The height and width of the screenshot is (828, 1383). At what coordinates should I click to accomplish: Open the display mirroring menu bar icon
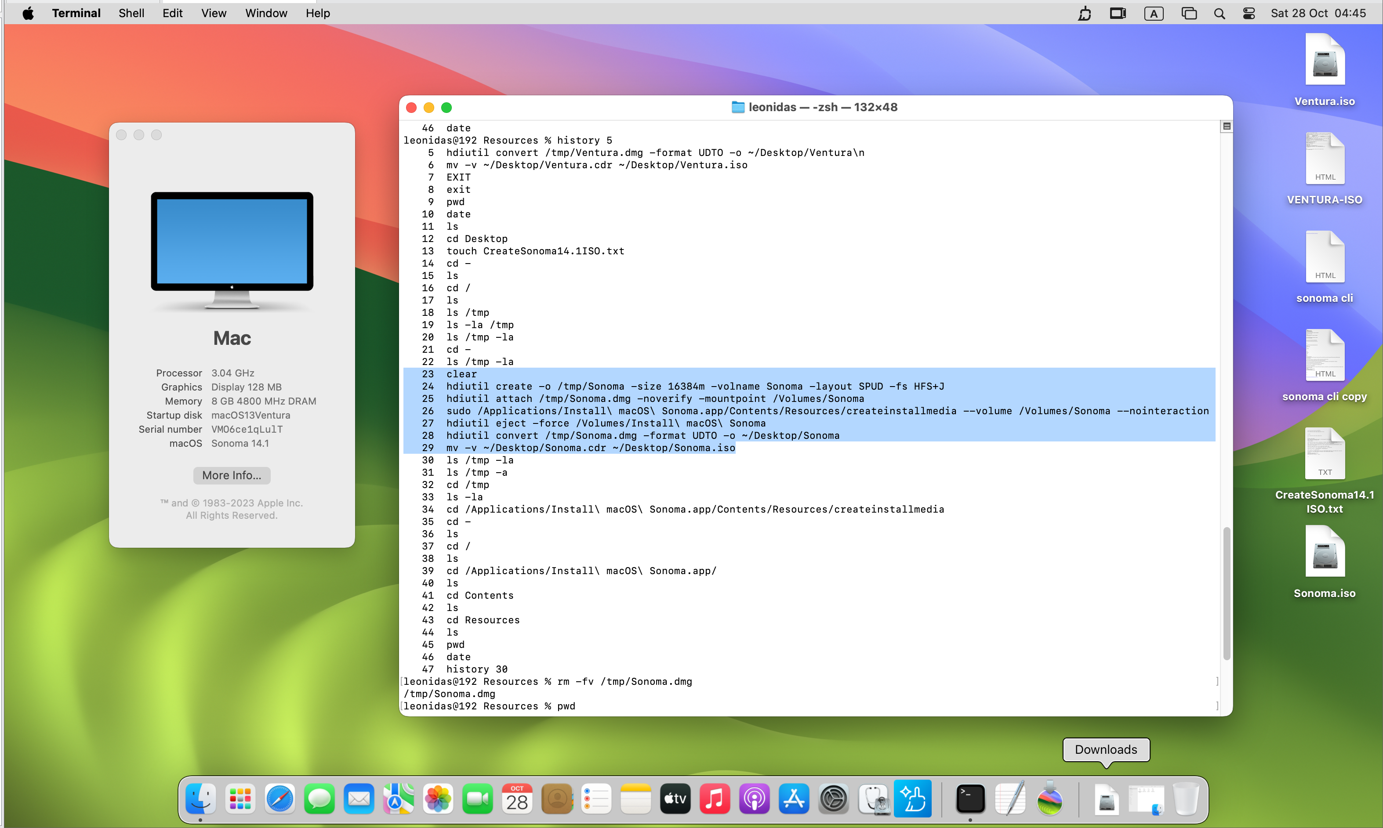(1118, 13)
